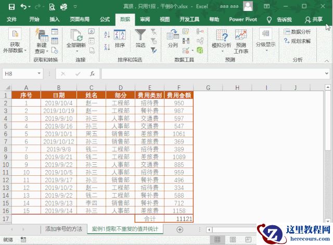333x245 pixels.
Task: Open the 文件 (File) tab
Action: [x=11, y=20]
